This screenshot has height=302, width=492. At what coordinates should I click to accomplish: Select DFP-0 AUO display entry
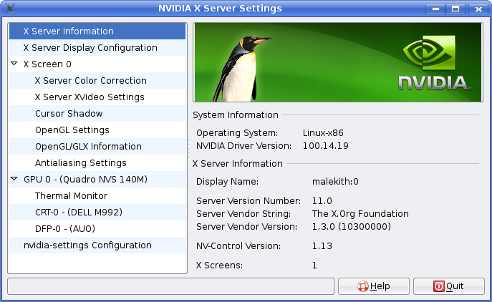[65, 229]
